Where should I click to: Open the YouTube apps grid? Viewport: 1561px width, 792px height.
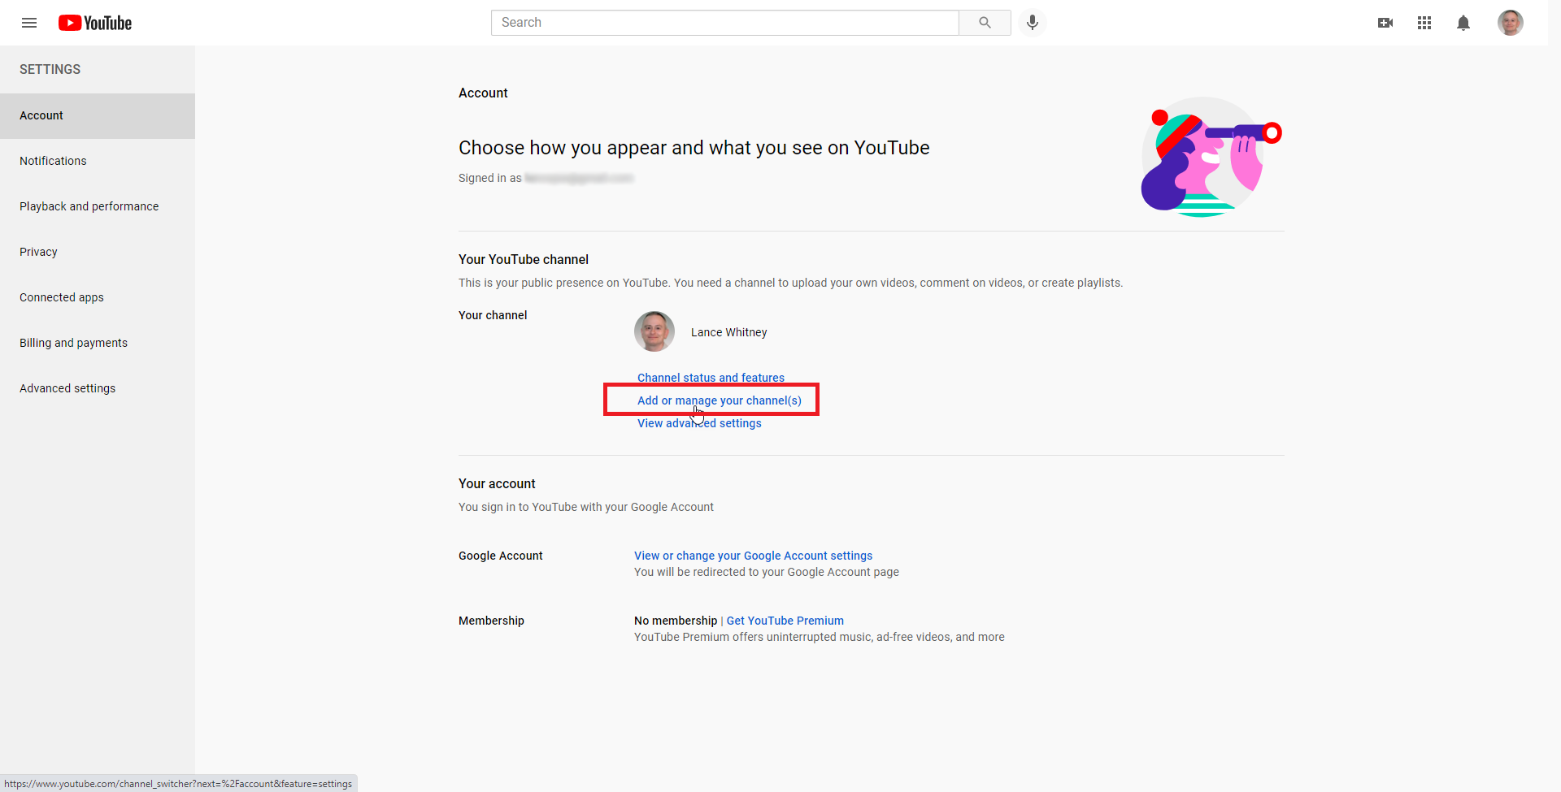(1424, 23)
